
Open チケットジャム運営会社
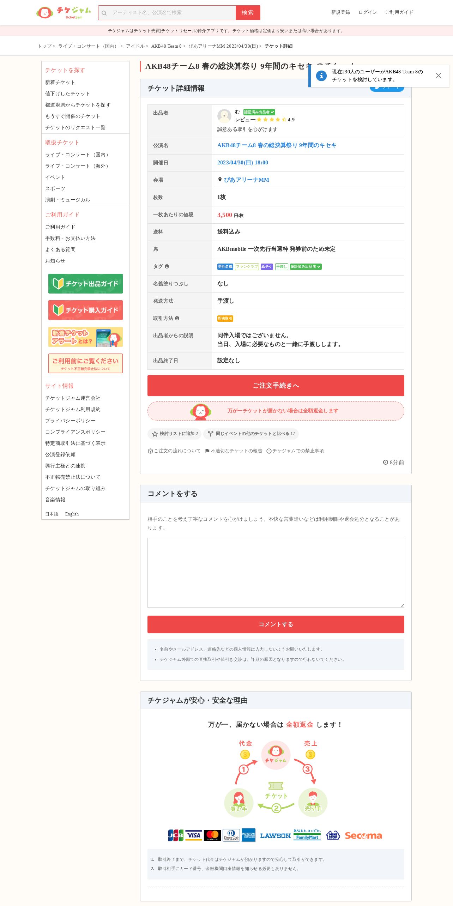pos(73,398)
